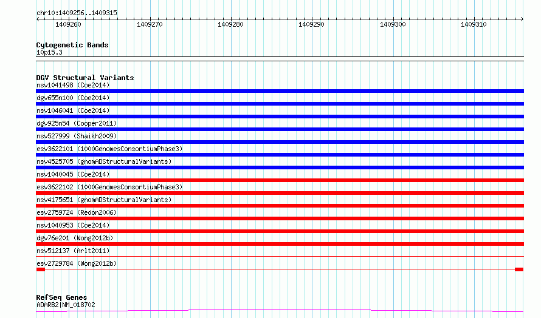
Task: Select esv3622101 (1000GenomesConsortiumPhase3) label
Action: (109, 149)
